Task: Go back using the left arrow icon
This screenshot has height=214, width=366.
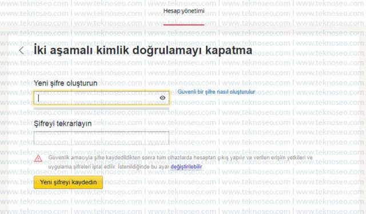Action: (x=22, y=50)
